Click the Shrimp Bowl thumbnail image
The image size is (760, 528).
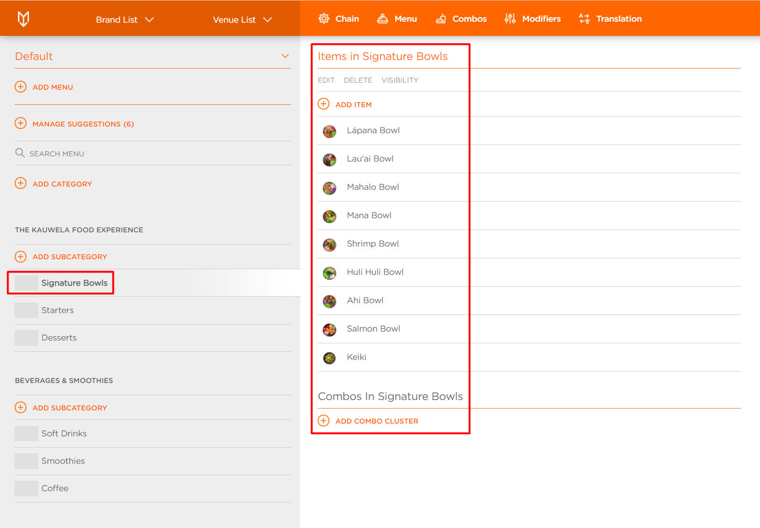click(329, 245)
